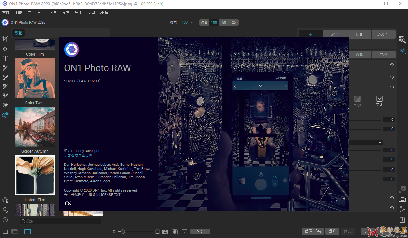Image resolution: width=408 pixels, height=238 pixels.
Task: Select the Crop tool
Action: click(5, 39)
